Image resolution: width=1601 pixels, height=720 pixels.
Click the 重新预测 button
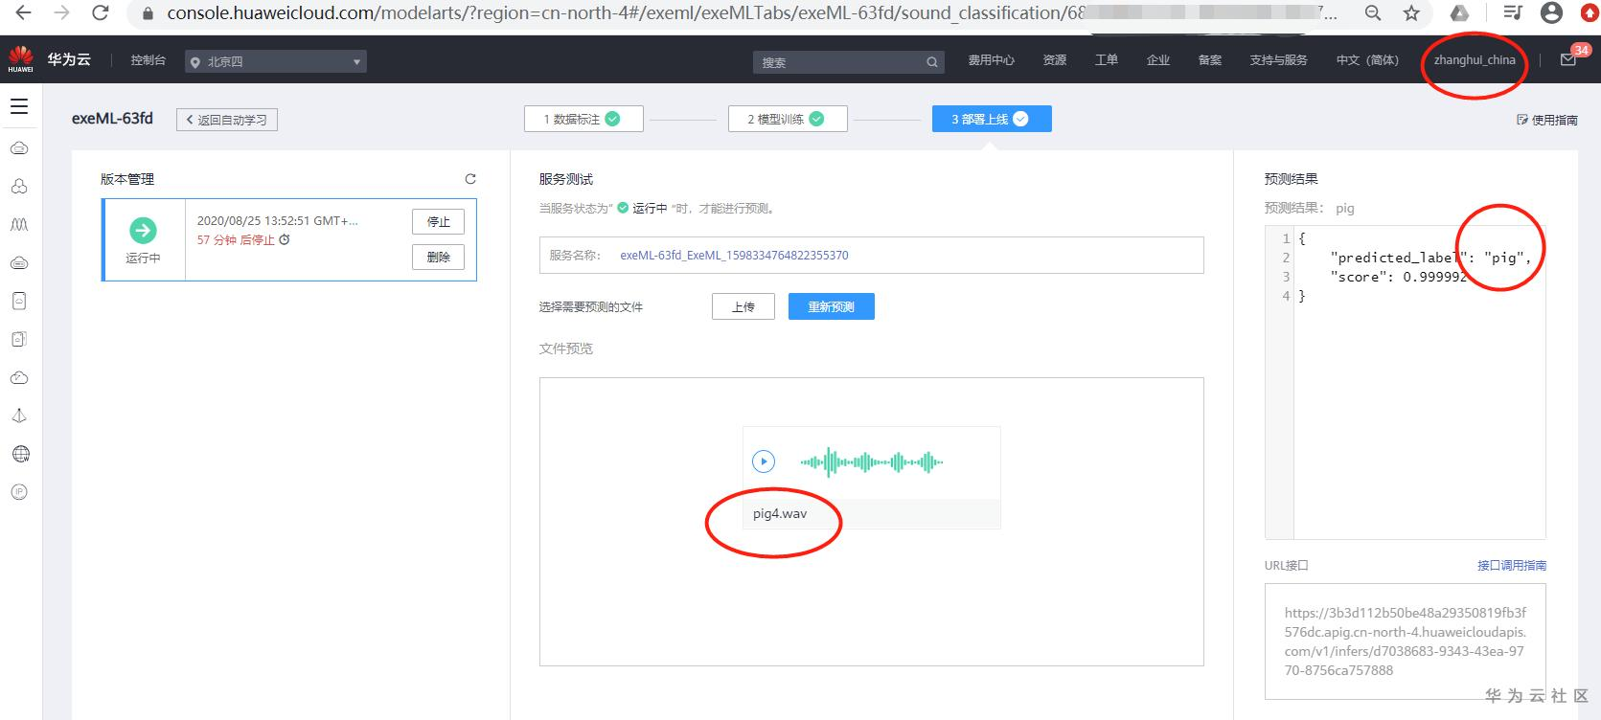832,306
